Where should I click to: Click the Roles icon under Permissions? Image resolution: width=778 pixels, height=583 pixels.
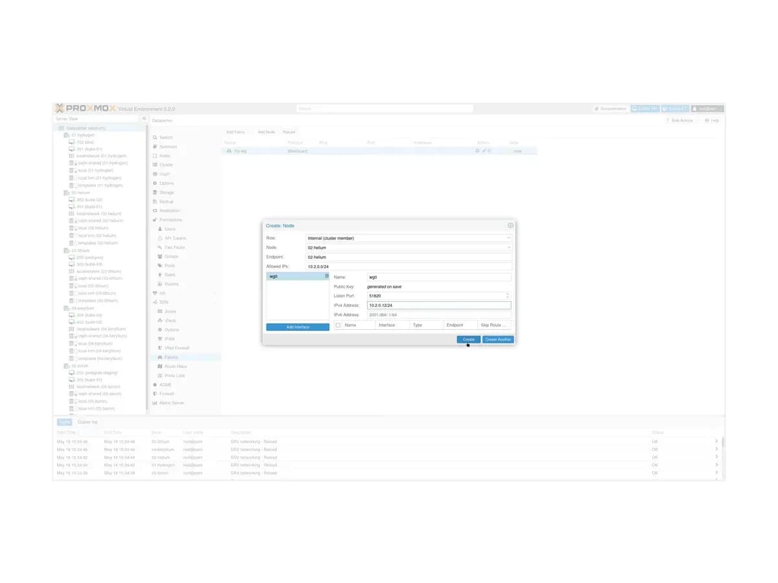coord(159,275)
